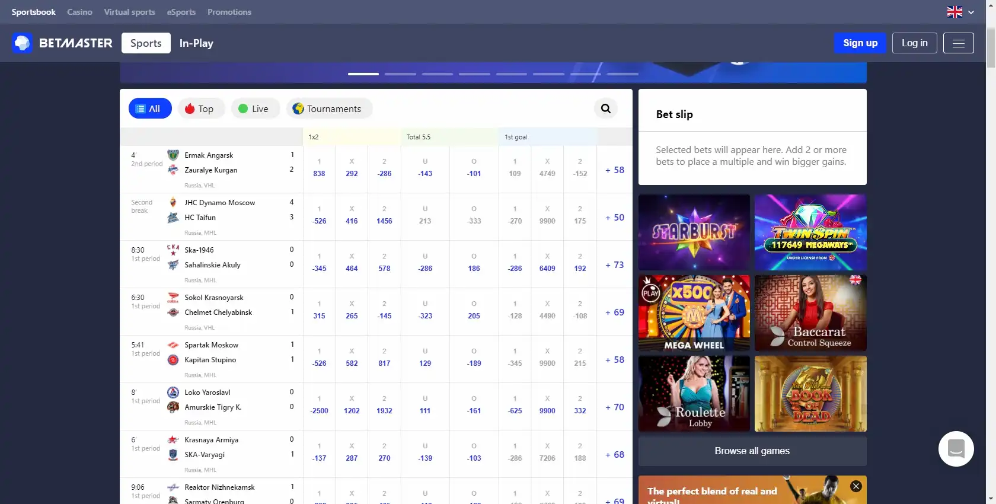Screen dimensions: 996x504
Task: Open the Sportsbook top menu
Action: pos(33,12)
